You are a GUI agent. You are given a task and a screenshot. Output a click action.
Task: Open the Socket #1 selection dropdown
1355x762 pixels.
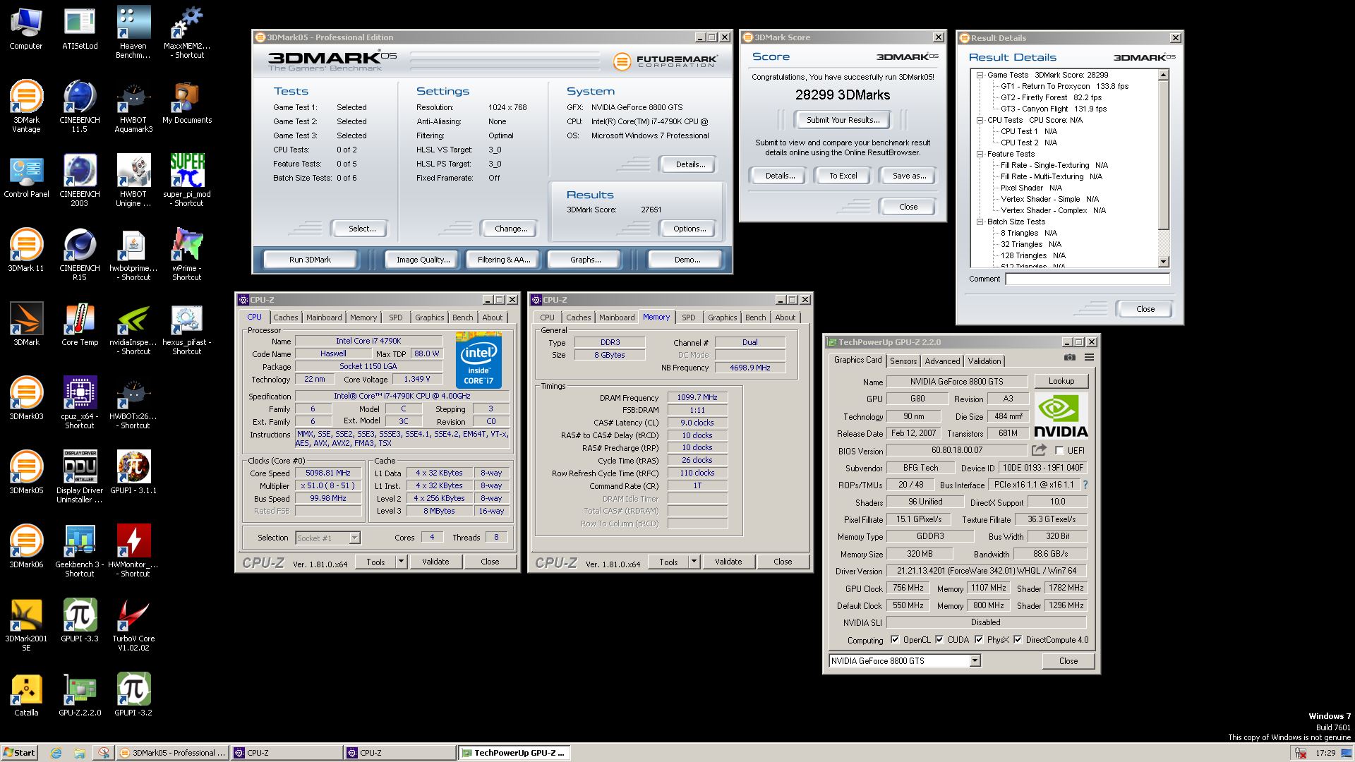(354, 538)
